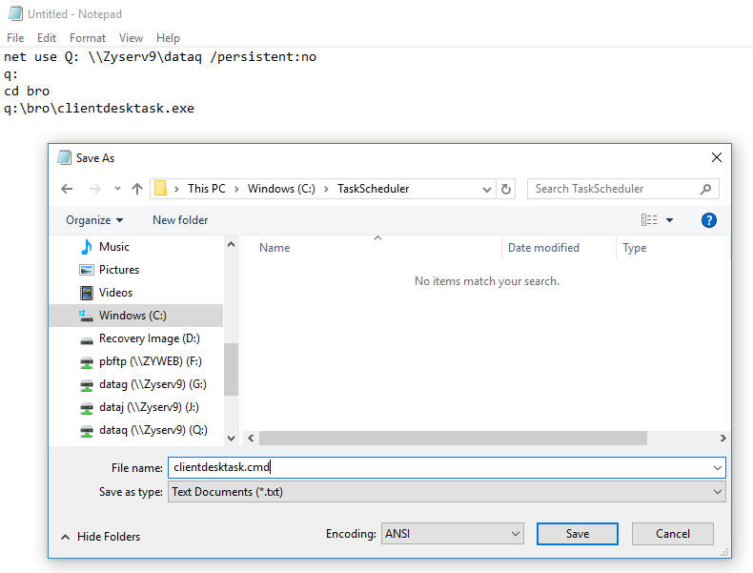Create a New folder
Viewport: 753px width, 573px height.
[180, 220]
